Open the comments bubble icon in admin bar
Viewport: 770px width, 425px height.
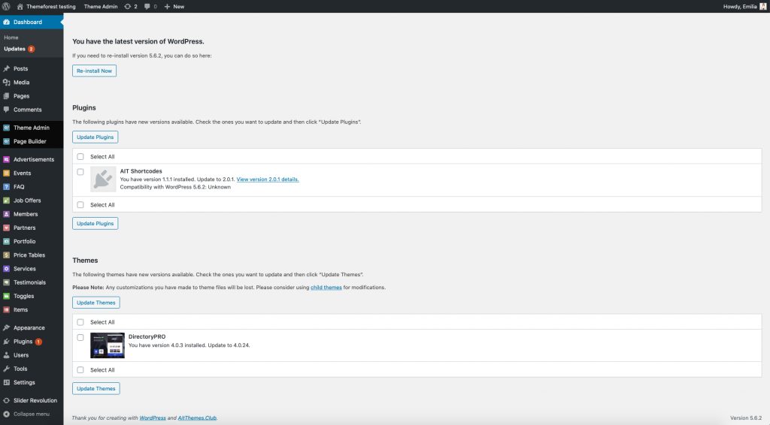(x=147, y=6)
